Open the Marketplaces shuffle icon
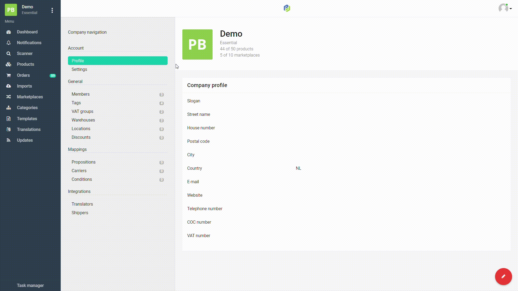Image resolution: width=518 pixels, height=291 pixels. pos(9,97)
